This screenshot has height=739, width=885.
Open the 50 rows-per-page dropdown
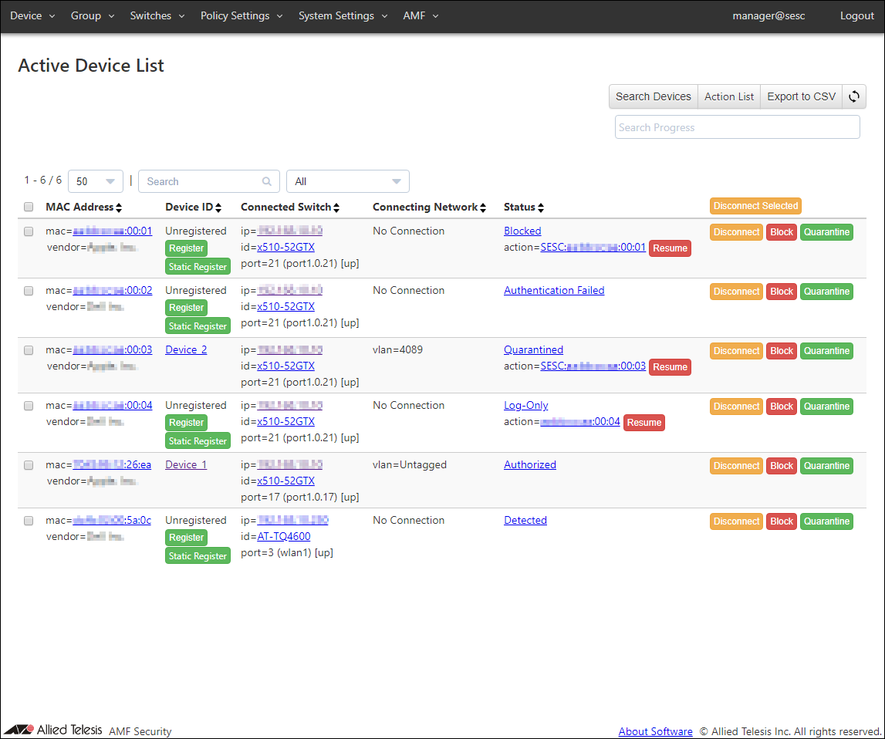(x=96, y=181)
